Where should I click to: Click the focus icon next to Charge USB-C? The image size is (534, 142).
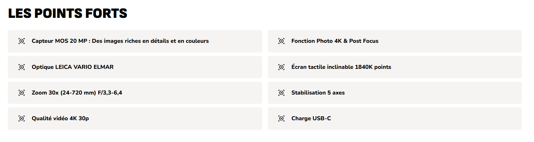coord(281,118)
